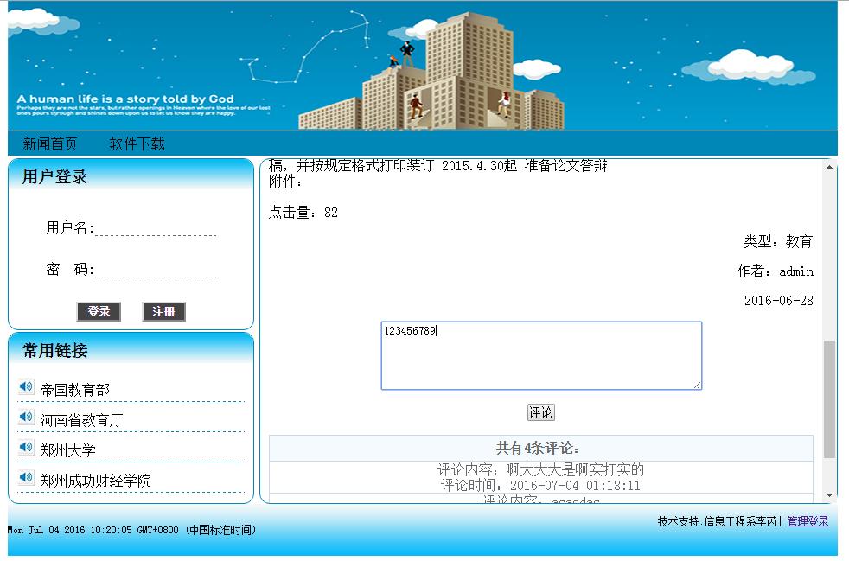Image resolution: width=849 pixels, height=561 pixels.
Task: Select the comment textarea containing 123456789
Action: point(541,354)
